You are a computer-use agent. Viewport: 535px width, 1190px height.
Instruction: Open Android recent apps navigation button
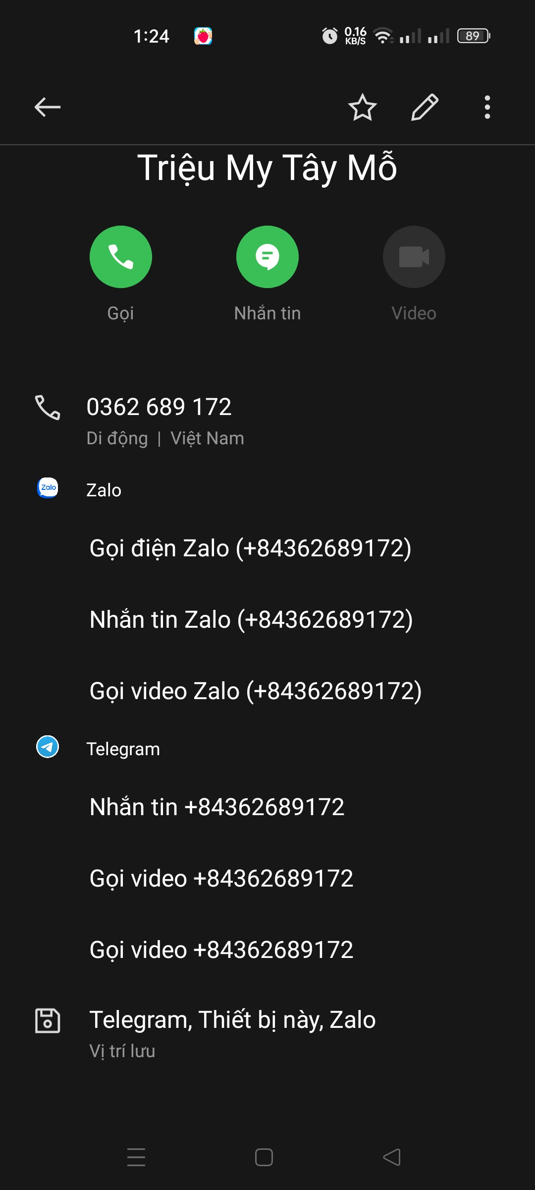click(136, 1157)
